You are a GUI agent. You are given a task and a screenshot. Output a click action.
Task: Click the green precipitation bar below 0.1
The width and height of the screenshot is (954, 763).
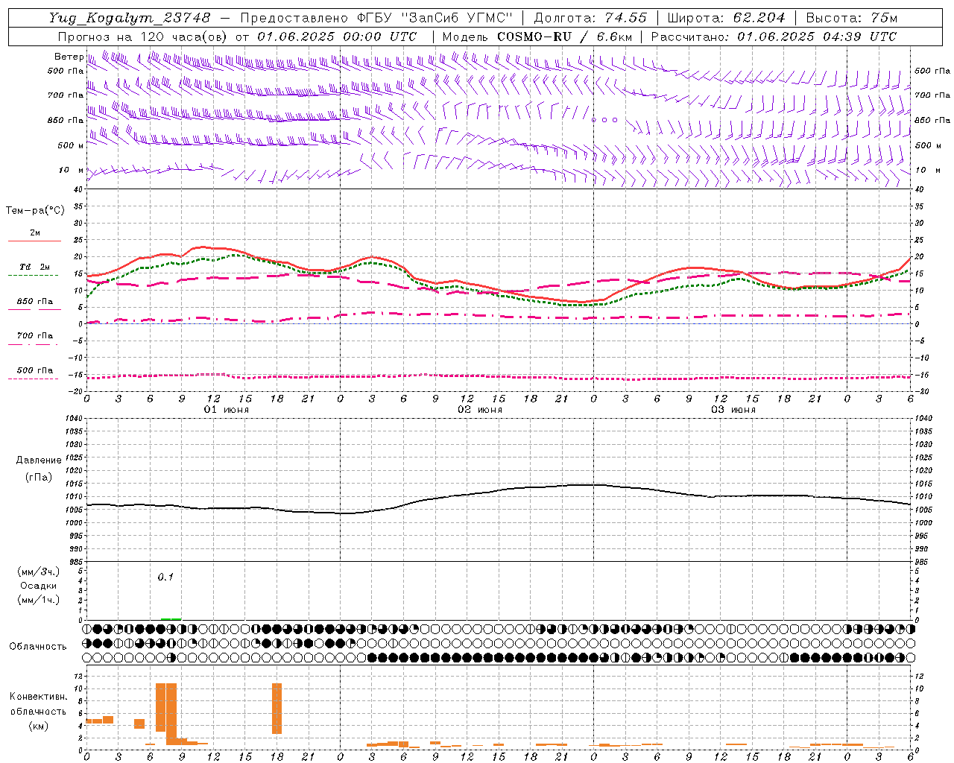pos(171,618)
